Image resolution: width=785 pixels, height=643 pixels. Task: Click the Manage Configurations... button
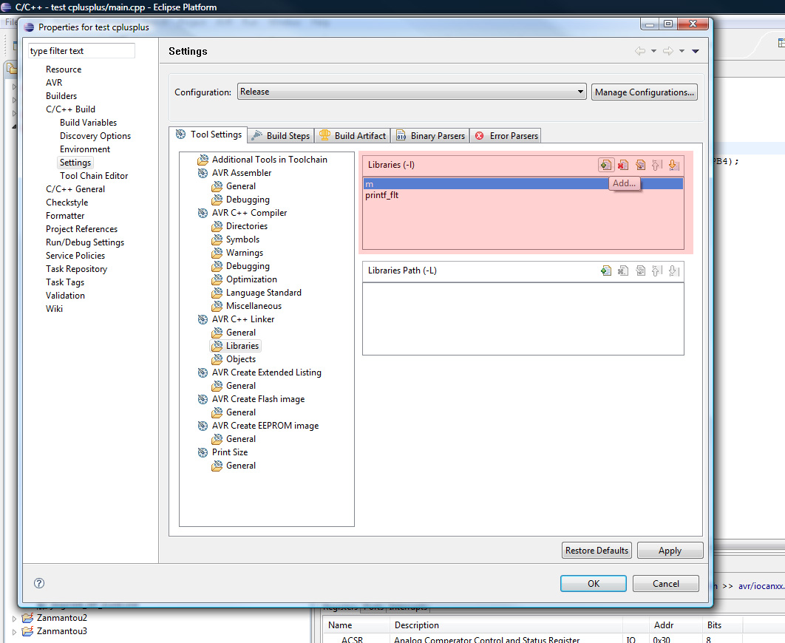point(645,92)
